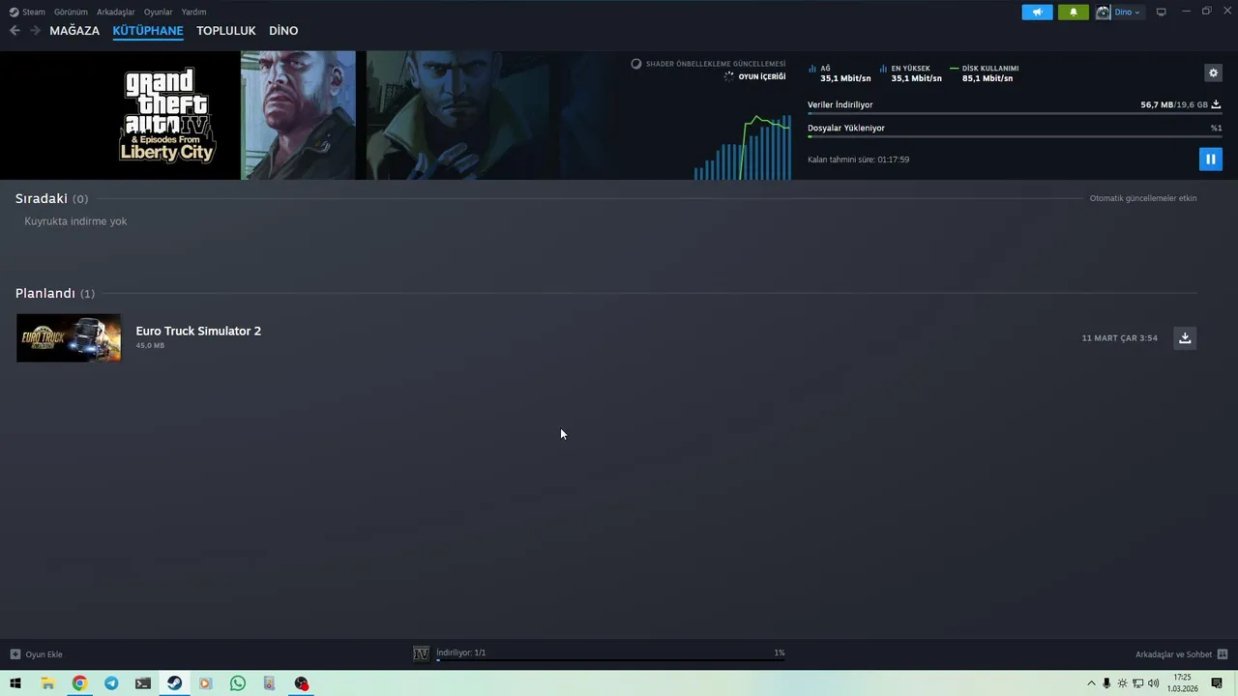The image size is (1238, 696).
Task: Click the '56,7 MB/19,6 GB' size text
Action: point(1174,104)
